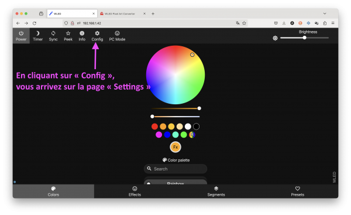Open the Peek live view
Image resolution: width=351 pixels, height=215 pixels.
(x=68, y=36)
